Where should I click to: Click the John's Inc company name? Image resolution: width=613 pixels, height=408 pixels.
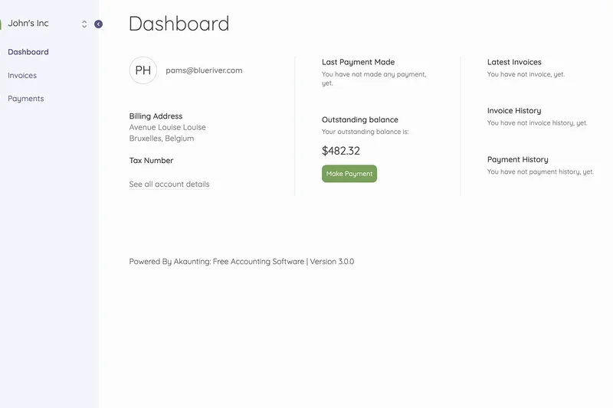click(28, 24)
